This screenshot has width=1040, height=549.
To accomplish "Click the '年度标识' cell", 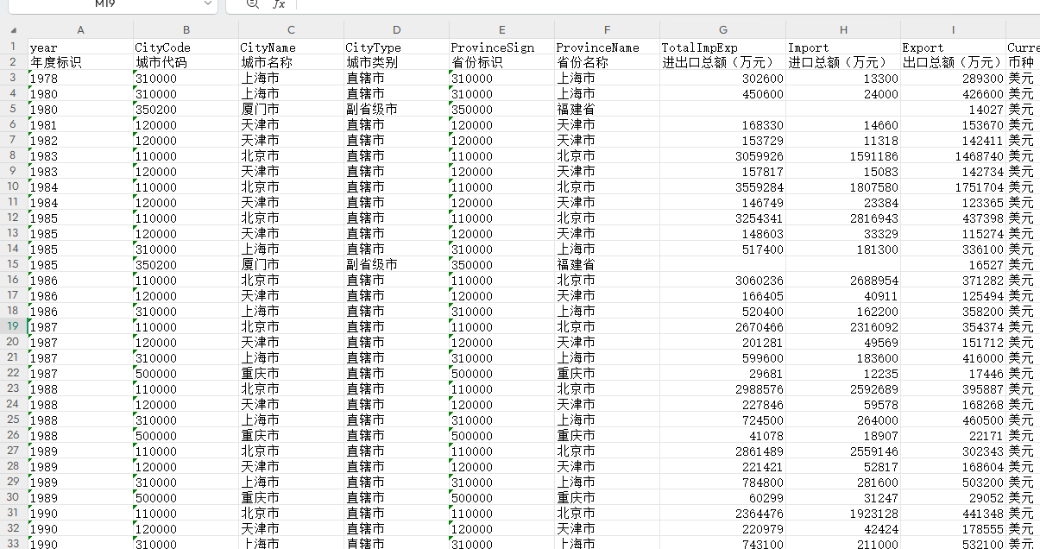I will click(x=80, y=63).
